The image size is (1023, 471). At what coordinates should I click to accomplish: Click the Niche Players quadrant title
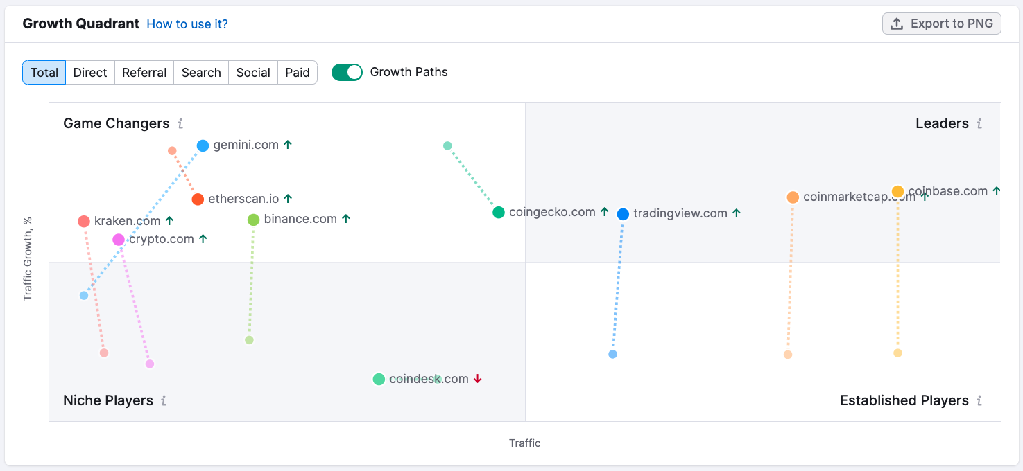point(108,400)
